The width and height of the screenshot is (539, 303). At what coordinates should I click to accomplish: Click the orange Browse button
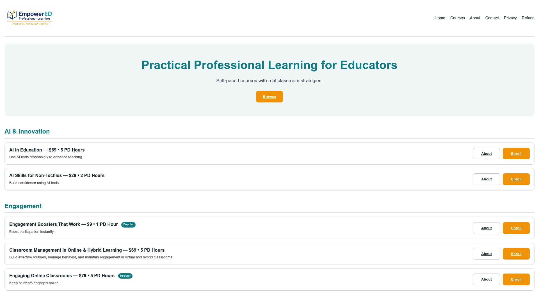pyautogui.click(x=269, y=97)
